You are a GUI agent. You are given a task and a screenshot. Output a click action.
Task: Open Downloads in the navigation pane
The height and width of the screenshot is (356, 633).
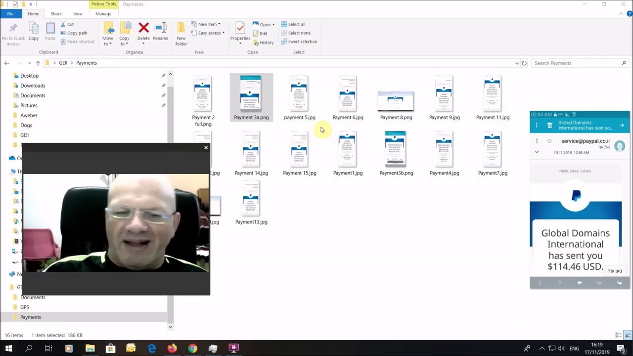(x=33, y=86)
